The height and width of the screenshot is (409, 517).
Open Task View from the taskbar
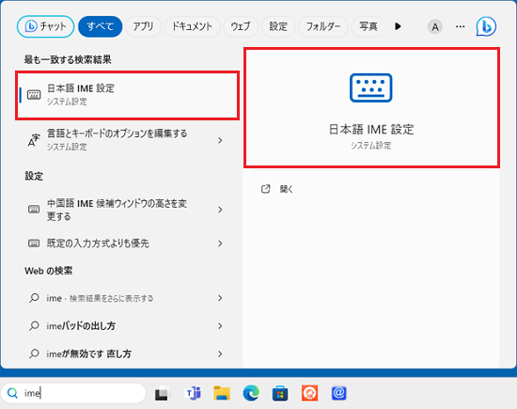pyautogui.click(x=163, y=393)
